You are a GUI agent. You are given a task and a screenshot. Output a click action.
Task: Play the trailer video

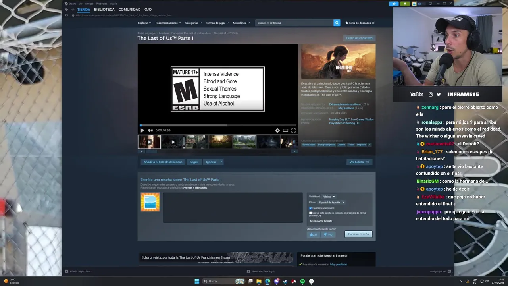click(142, 130)
